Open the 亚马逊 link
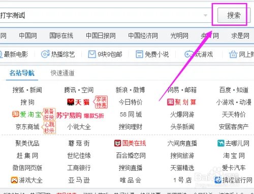 coord(79,180)
